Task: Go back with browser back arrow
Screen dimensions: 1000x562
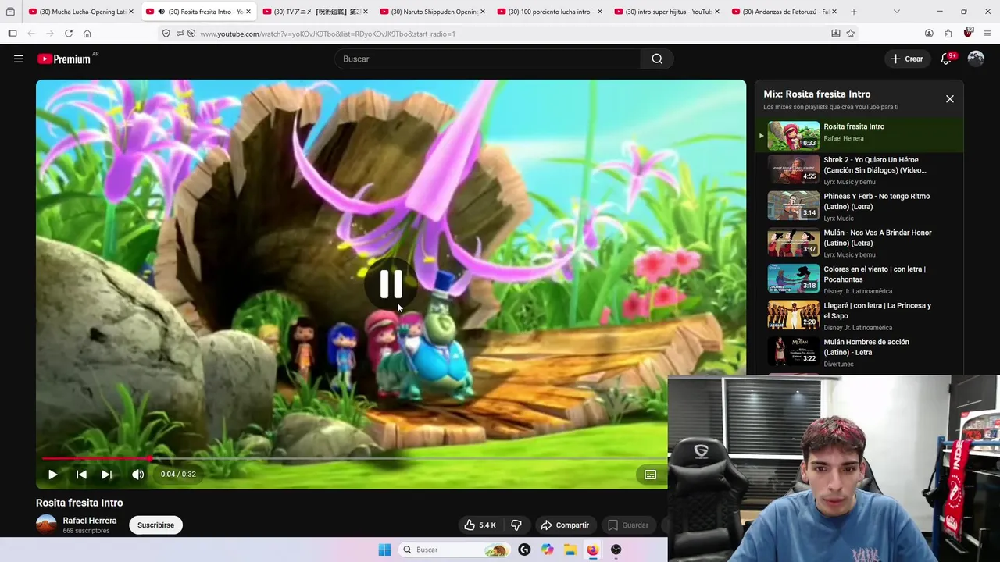Action: coord(31,34)
